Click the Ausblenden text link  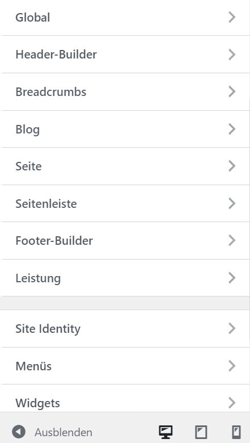click(x=63, y=432)
